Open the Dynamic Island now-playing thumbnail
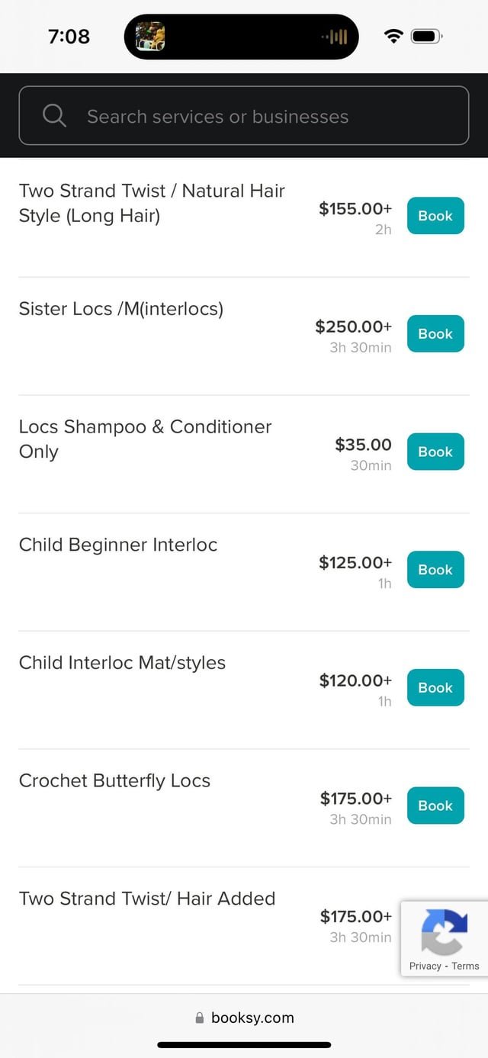The width and height of the screenshot is (488, 1058). pyautogui.click(x=150, y=37)
